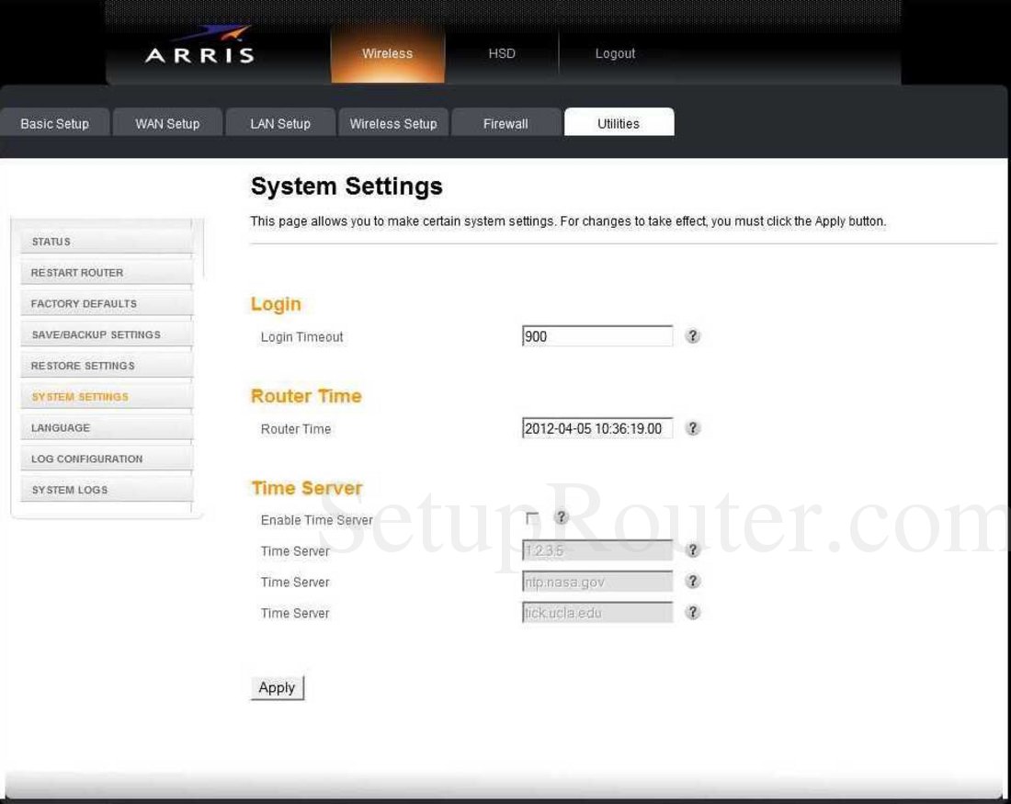Viewport: 1011px width, 804px height.
Task: Click the Apply button
Action: pyautogui.click(x=278, y=686)
